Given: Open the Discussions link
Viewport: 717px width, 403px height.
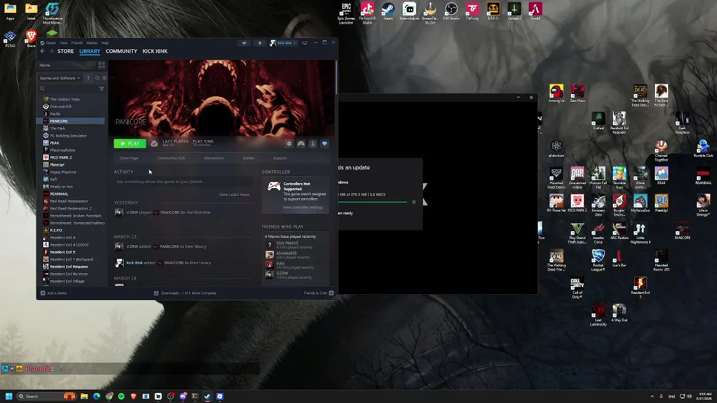Looking at the screenshot, I should click(x=213, y=158).
